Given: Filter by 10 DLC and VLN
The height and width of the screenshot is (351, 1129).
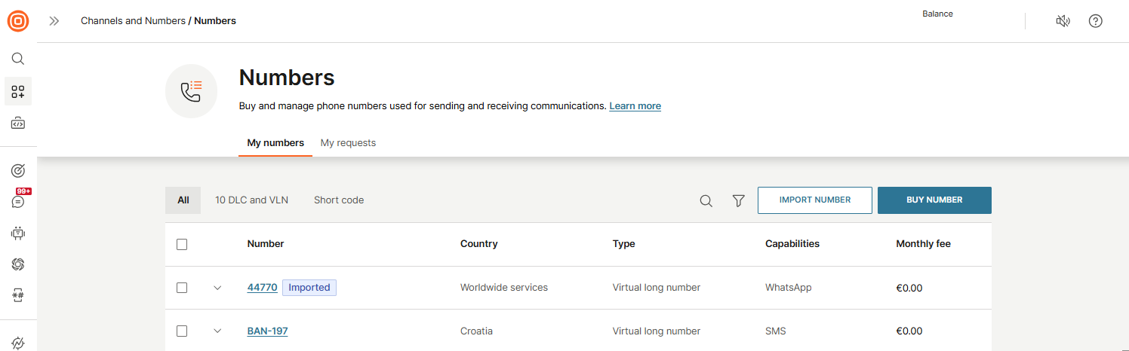Looking at the screenshot, I should coord(251,200).
